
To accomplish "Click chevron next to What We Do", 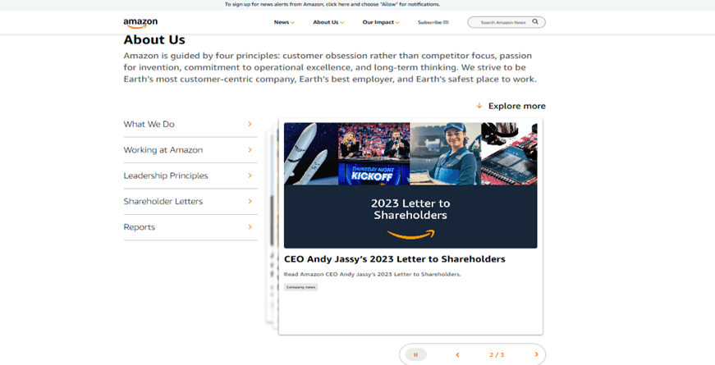I will click(250, 124).
